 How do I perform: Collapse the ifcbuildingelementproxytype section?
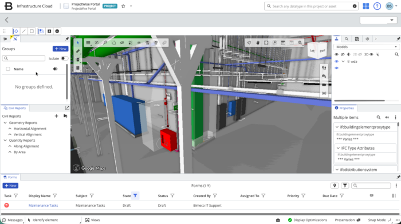click(x=337, y=127)
